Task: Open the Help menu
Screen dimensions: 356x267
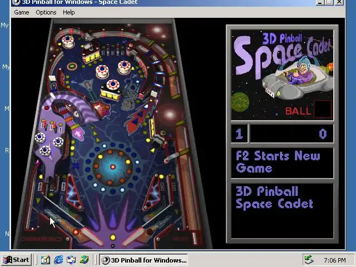Action: (x=69, y=12)
